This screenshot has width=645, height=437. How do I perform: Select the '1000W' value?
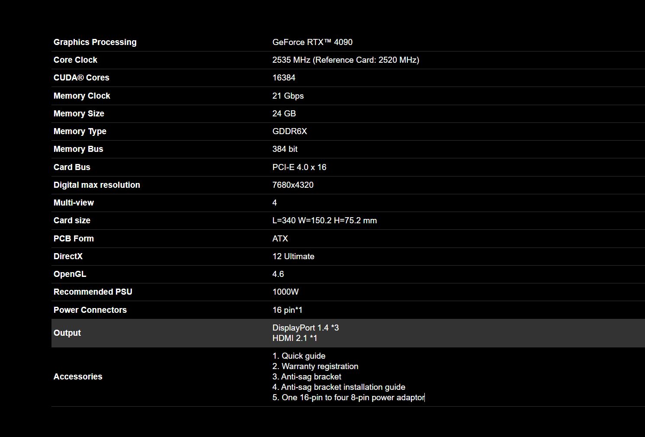[x=286, y=292]
